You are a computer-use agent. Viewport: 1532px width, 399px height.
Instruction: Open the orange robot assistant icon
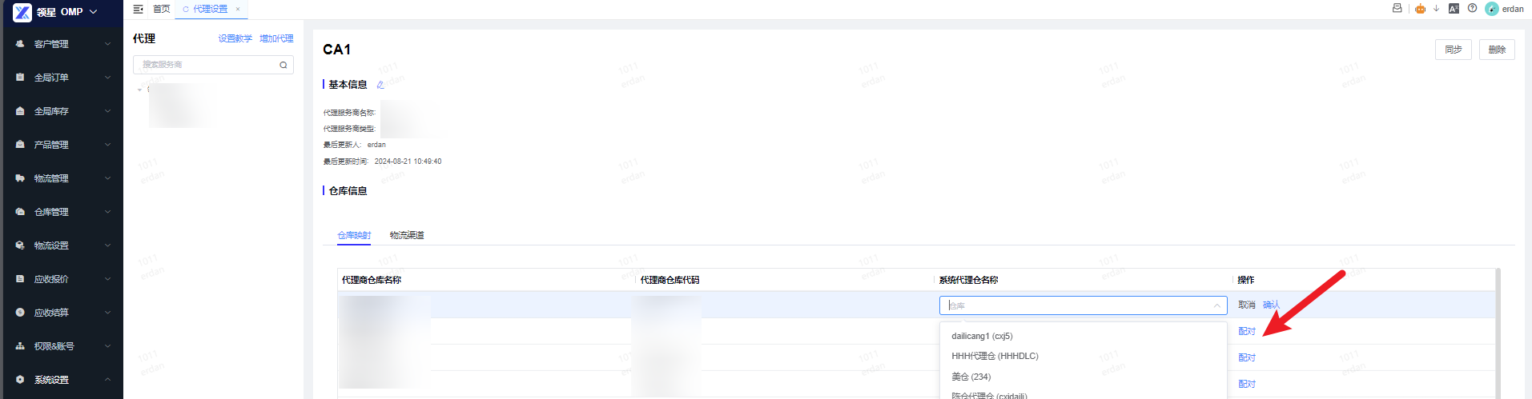tap(1420, 9)
